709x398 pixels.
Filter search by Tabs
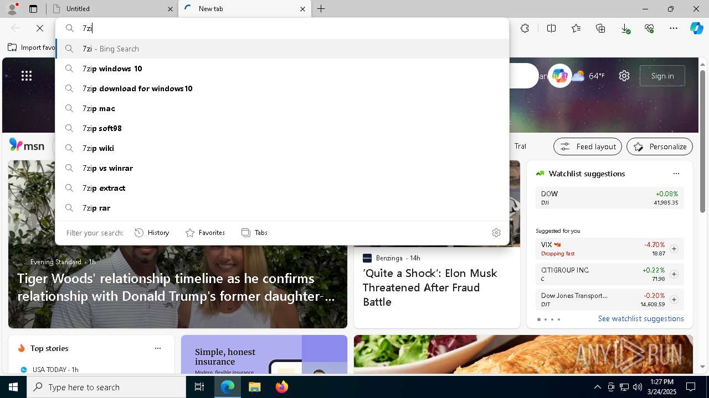pyautogui.click(x=254, y=233)
